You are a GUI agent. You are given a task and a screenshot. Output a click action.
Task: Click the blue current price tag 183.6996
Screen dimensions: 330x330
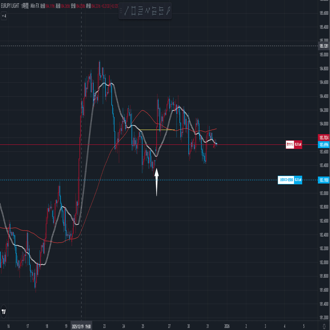click(x=323, y=144)
